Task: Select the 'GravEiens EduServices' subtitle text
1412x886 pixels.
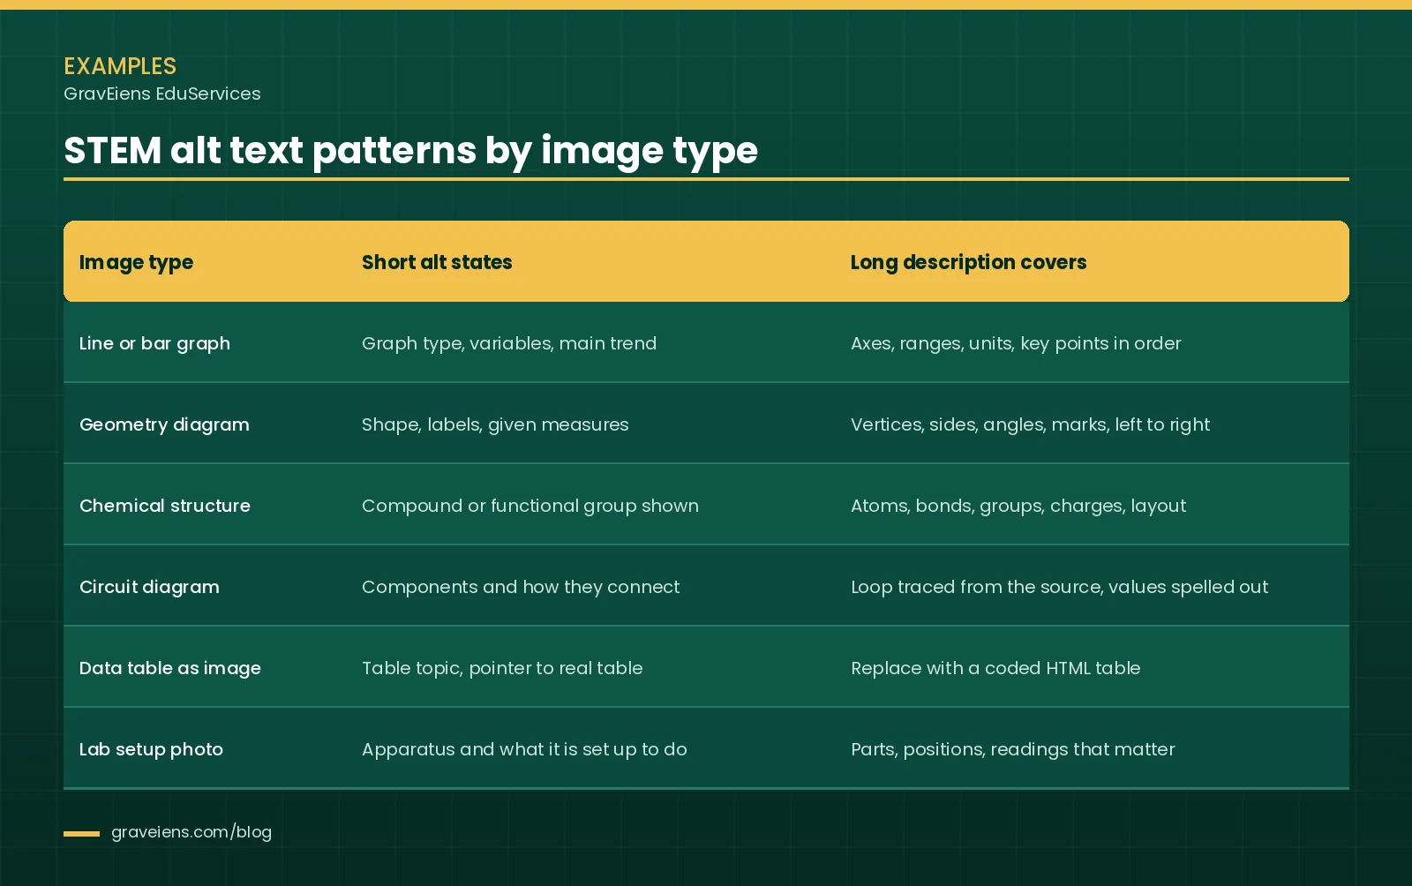Action: point(162,94)
